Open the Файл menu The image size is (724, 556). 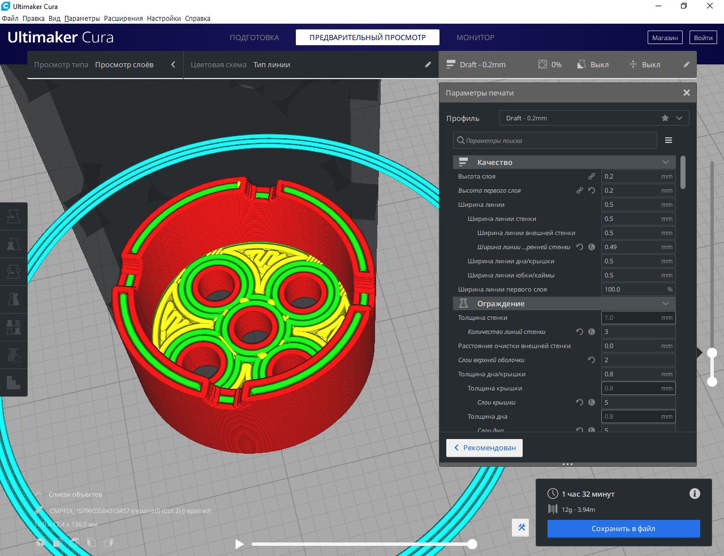10,18
